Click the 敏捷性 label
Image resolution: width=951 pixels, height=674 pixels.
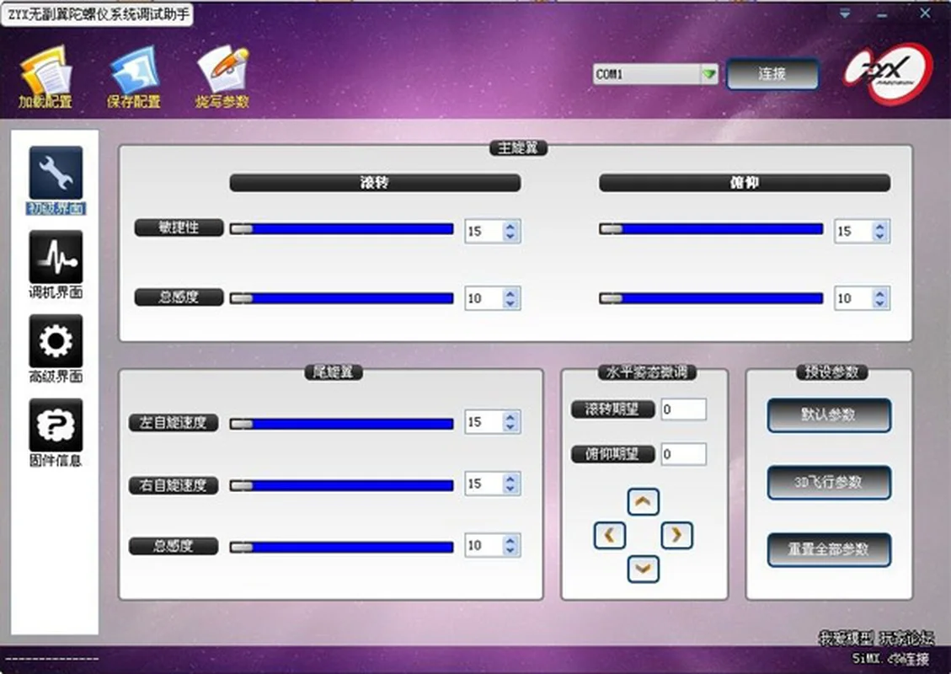(179, 227)
